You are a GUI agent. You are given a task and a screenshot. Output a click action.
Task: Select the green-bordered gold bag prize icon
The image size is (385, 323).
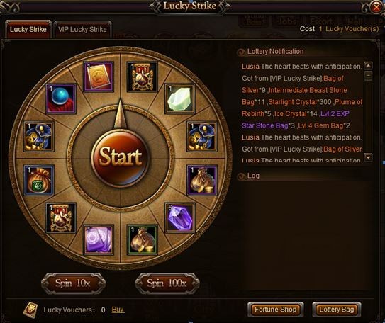tap(143, 239)
